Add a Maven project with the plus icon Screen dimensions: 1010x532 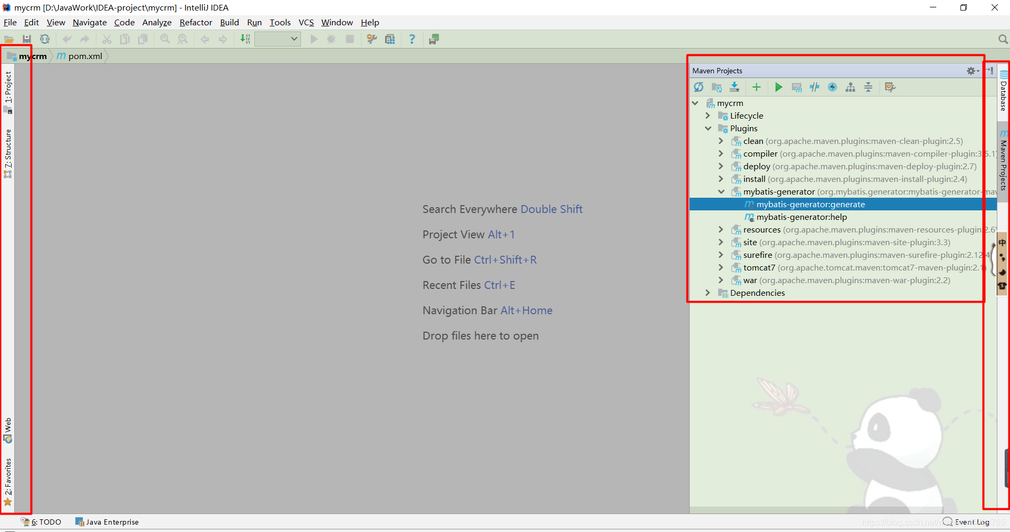(757, 87)
